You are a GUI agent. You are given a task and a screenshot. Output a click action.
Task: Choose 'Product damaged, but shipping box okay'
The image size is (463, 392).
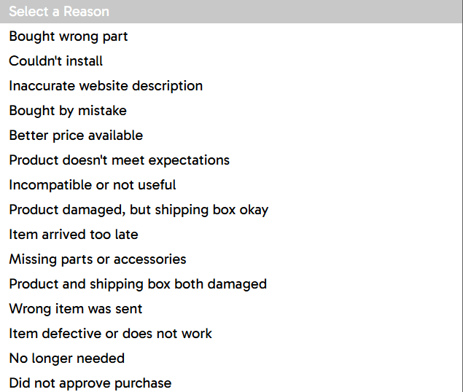tap(231, 210)
